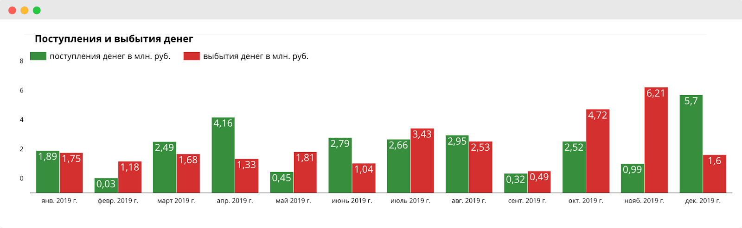Click the red October bar labeled 4,72
Viewport: 742px width, 228px height.
(597, 151)
